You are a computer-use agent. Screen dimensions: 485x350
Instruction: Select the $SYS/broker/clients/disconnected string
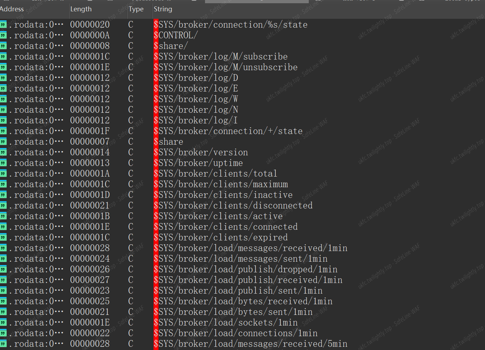click(x=233, y=205)
